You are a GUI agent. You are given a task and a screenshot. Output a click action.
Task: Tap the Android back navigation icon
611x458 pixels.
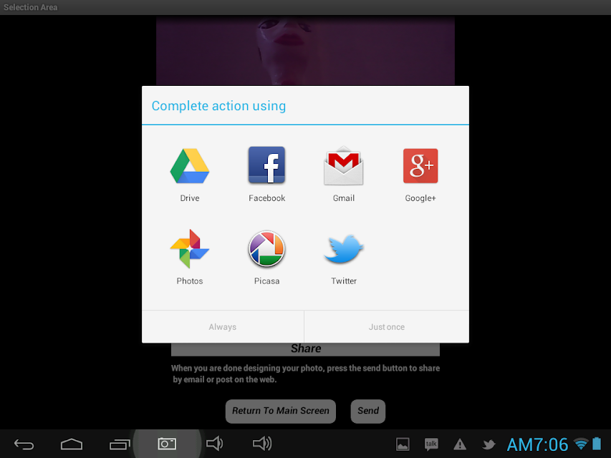pyautogui.click(x=24, y=444)
